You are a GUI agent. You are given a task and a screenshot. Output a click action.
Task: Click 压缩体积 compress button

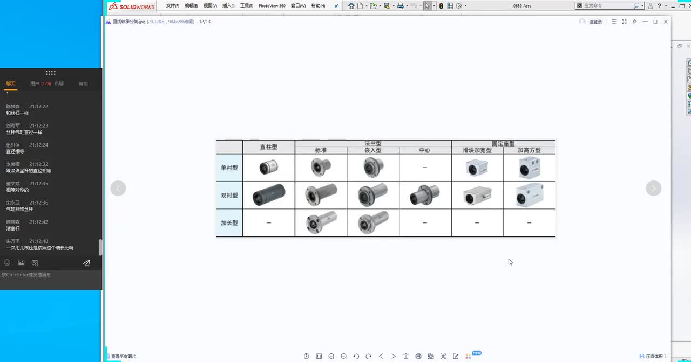[x=651, y=356]
